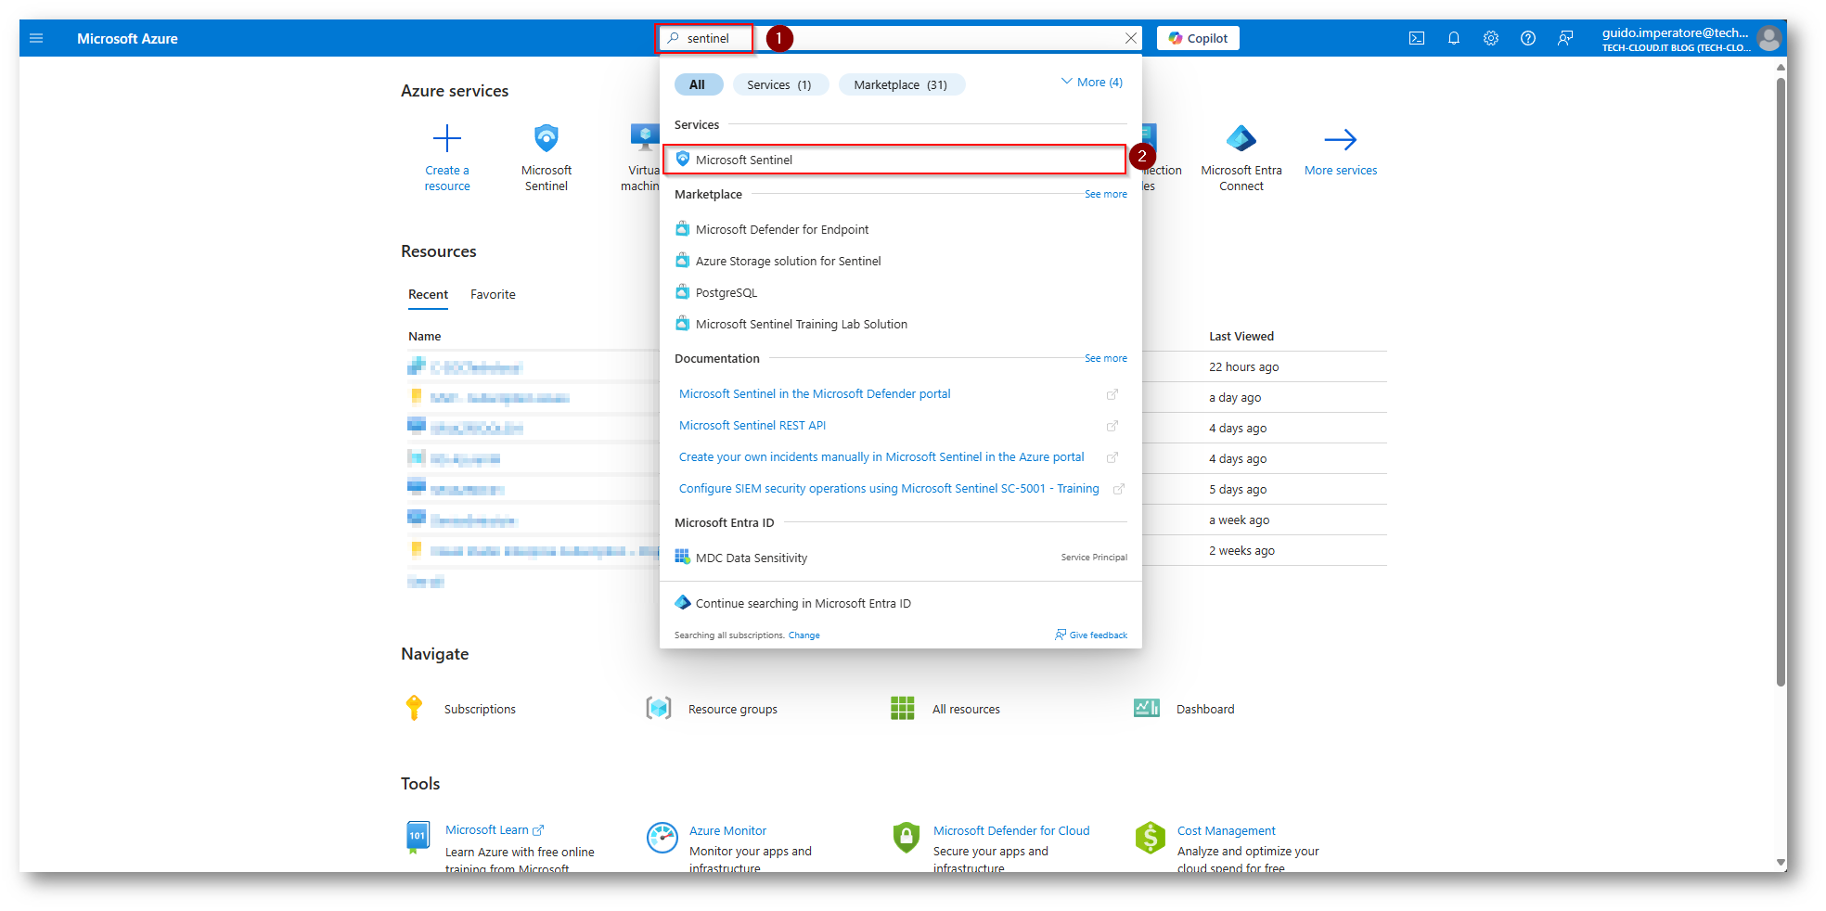Click the account avatar picture
This screenshot has height=911, width=1826.
[1769, 38]
